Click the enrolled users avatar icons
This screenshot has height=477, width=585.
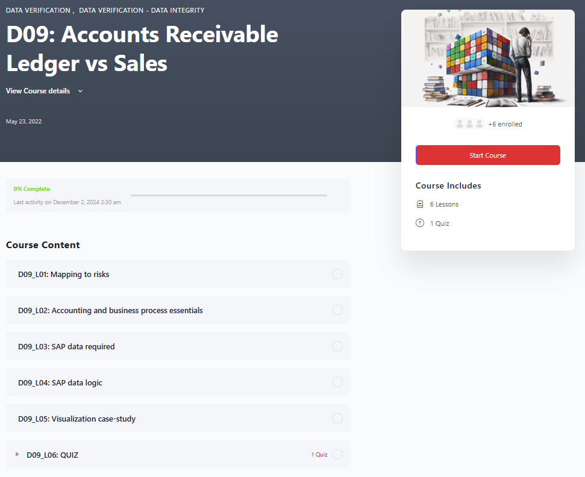(x=469, y=124)
